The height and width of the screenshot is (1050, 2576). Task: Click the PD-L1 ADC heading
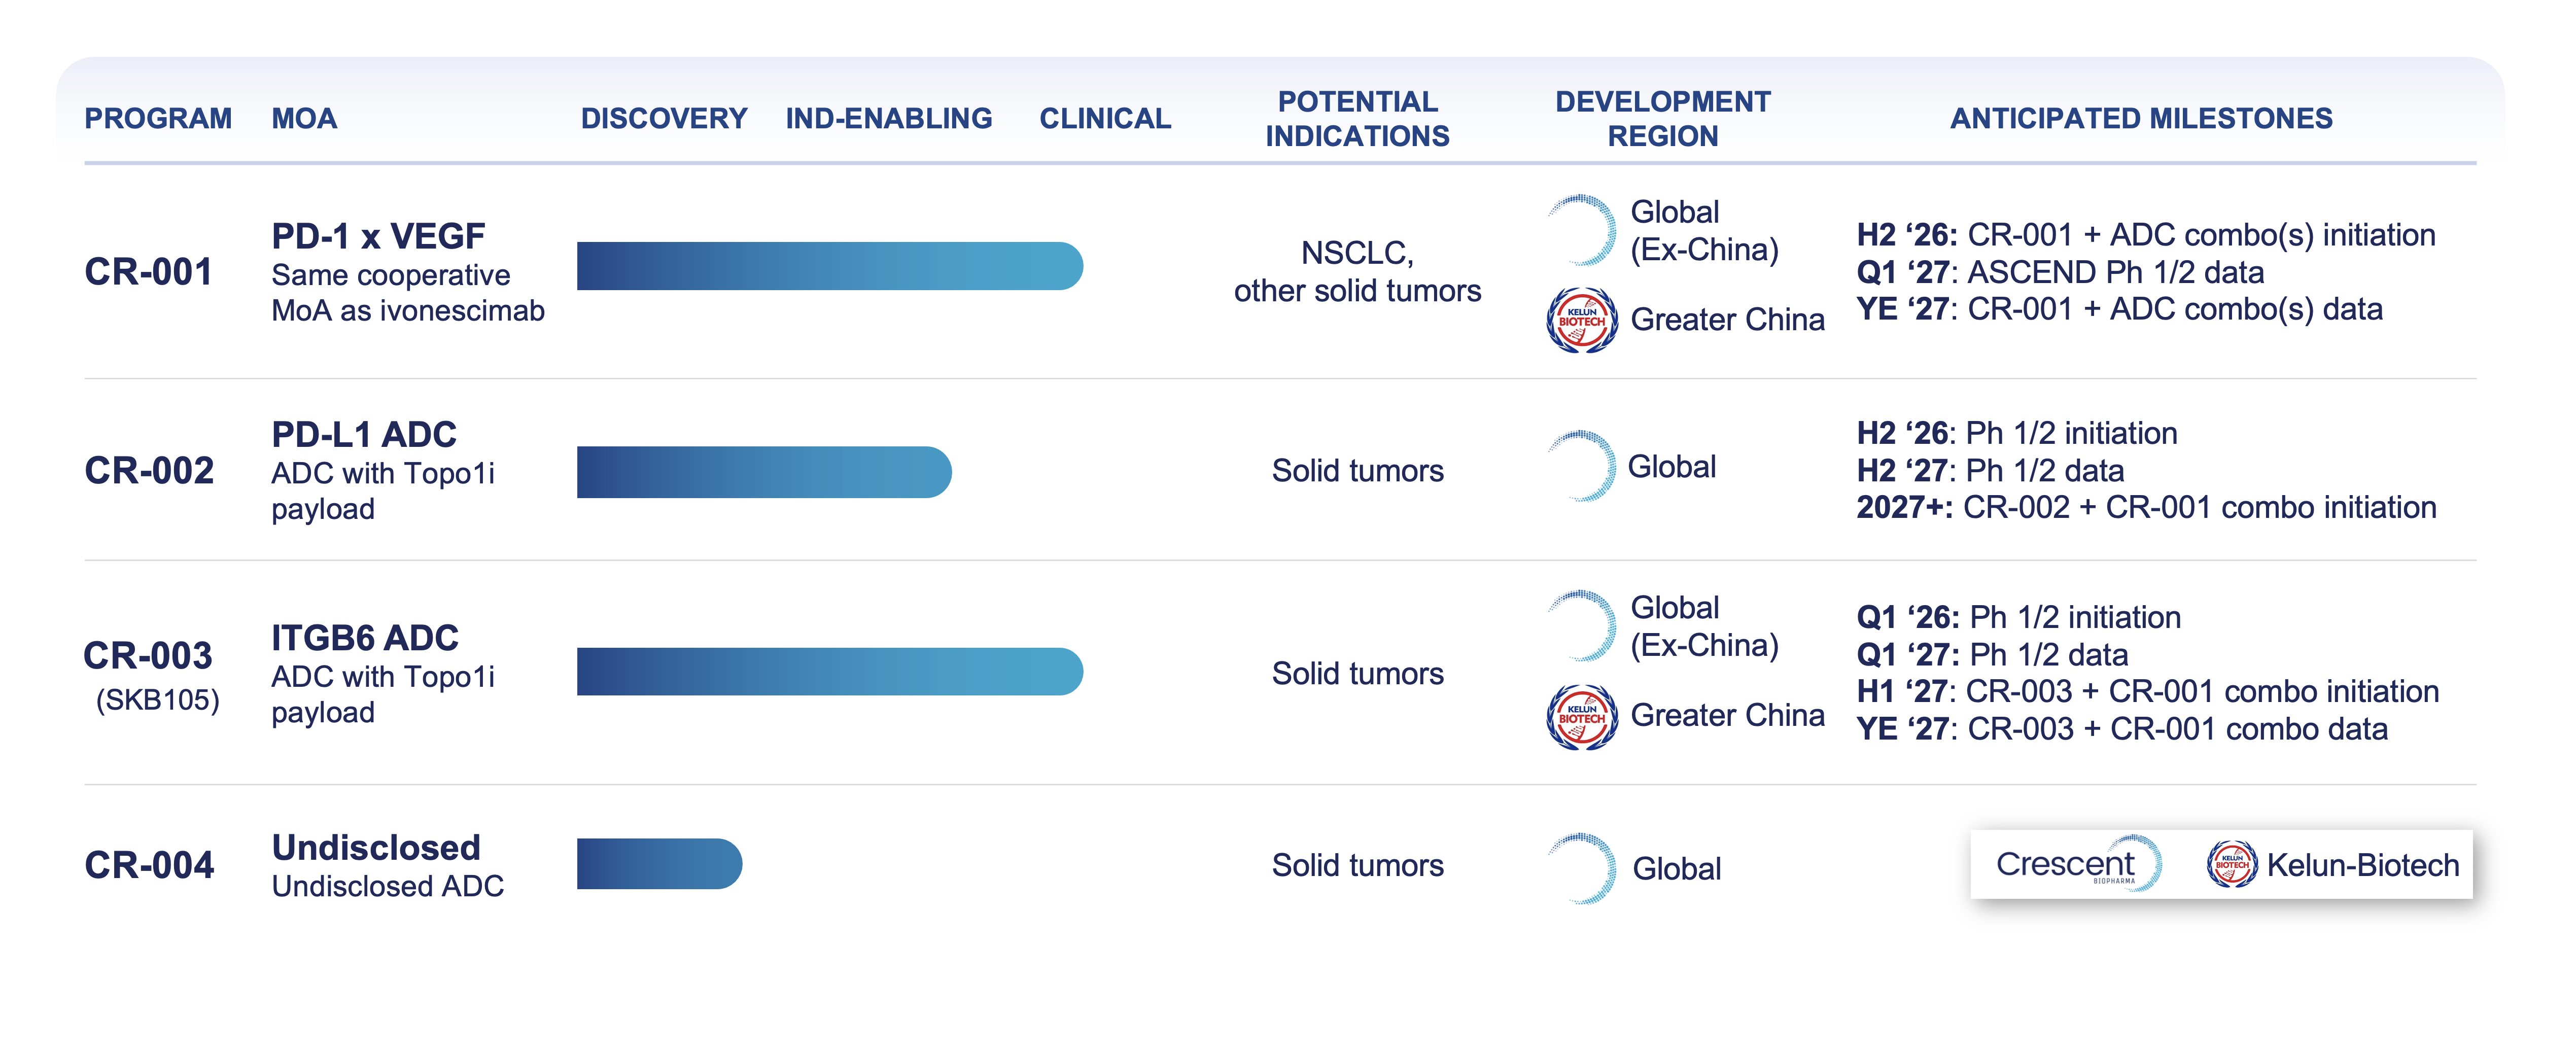364,434
